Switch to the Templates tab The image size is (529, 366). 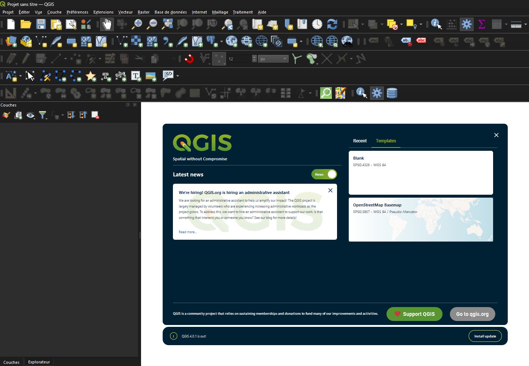(x=386, y=141)
